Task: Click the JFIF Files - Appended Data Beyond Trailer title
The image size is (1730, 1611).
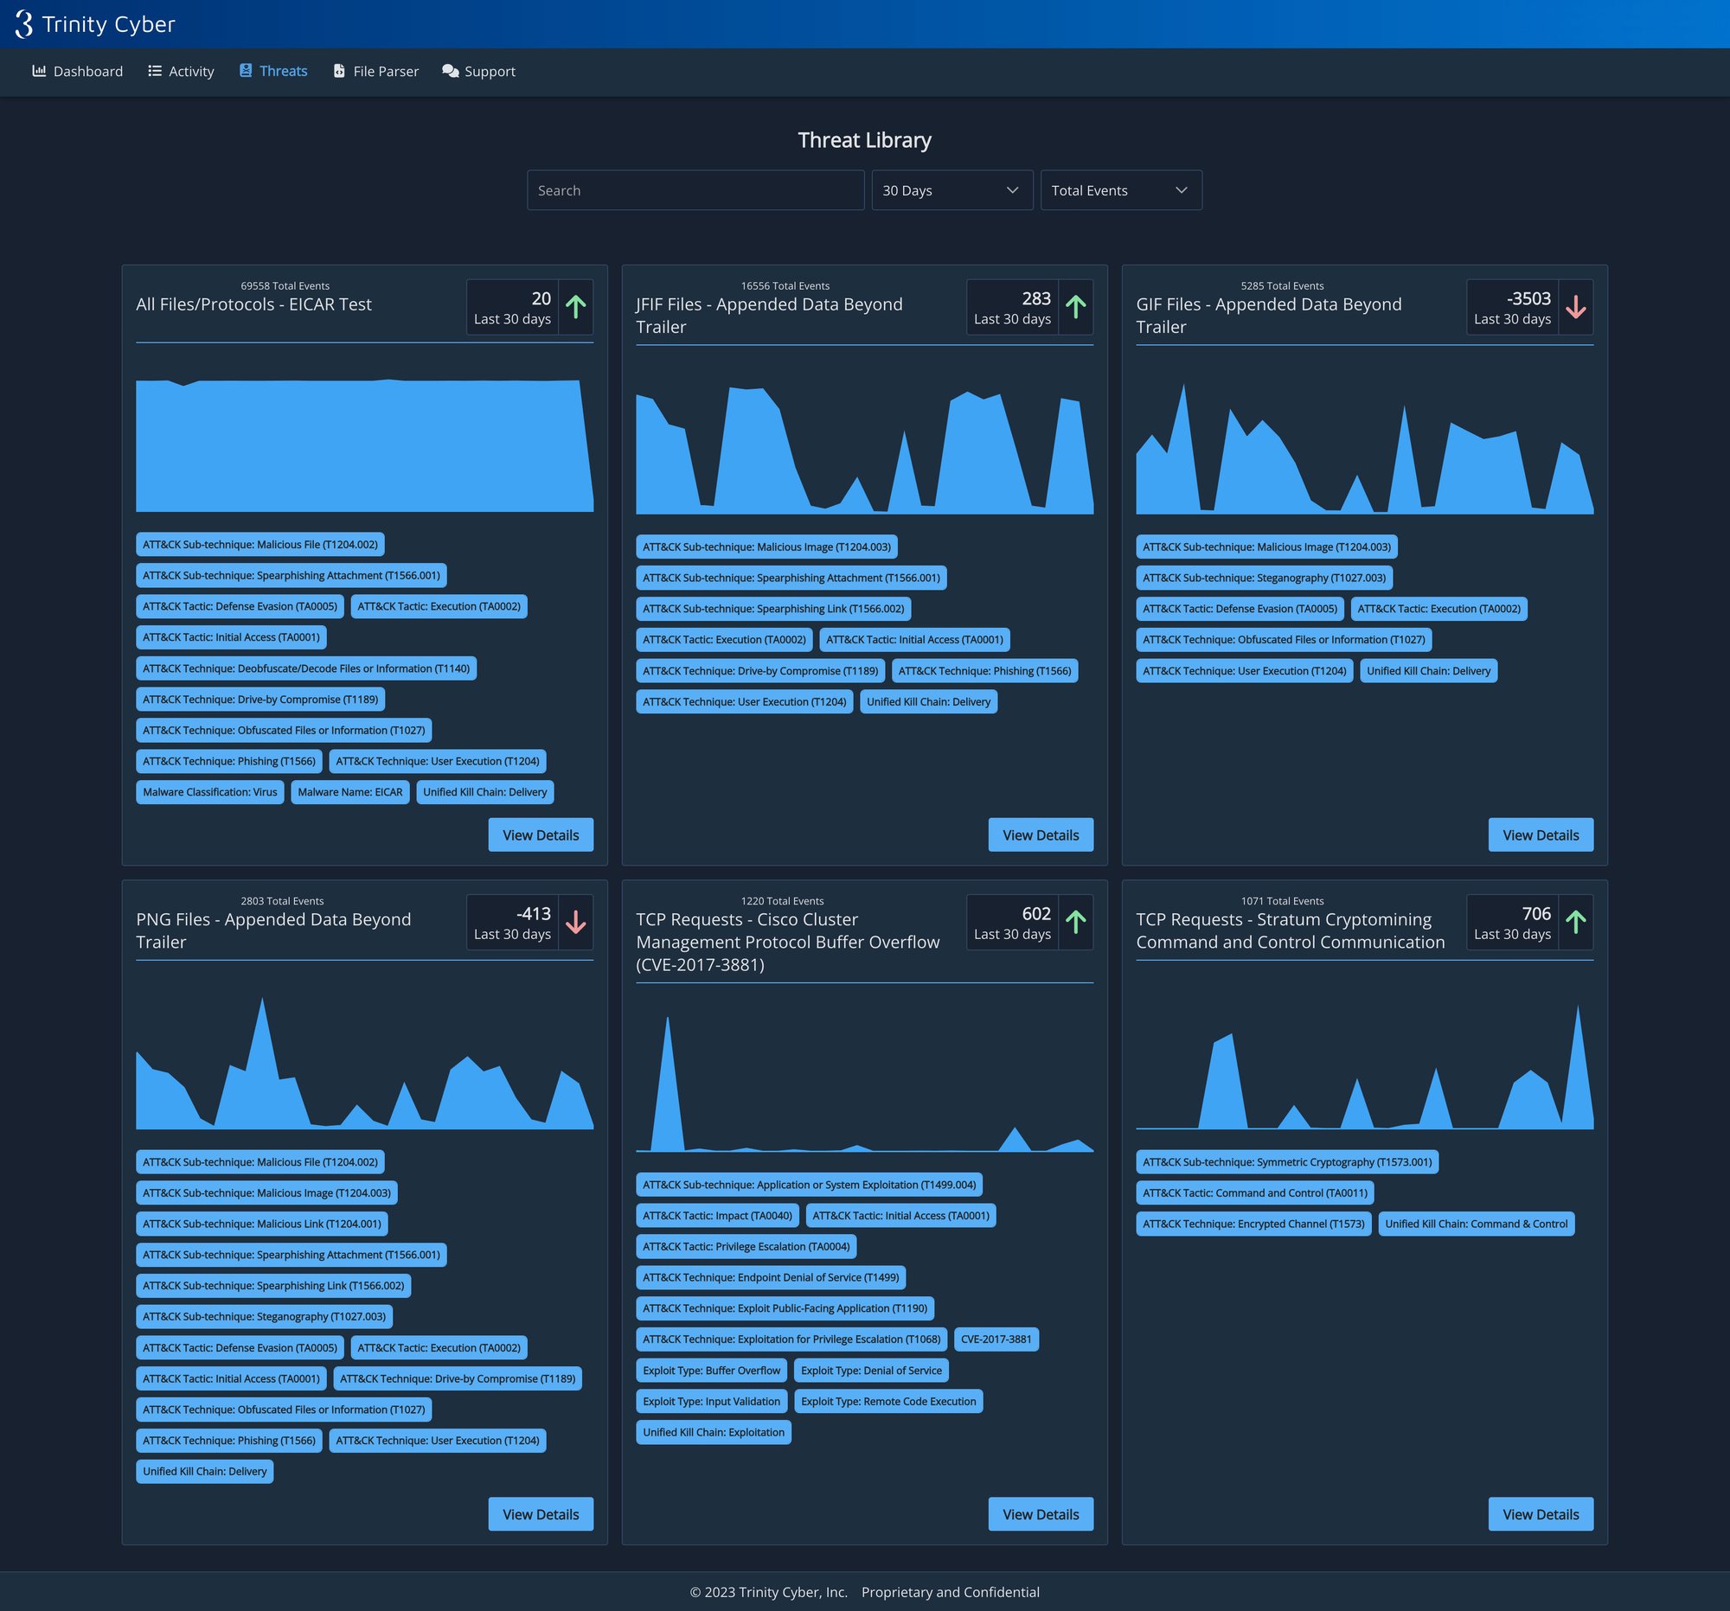Action: pyautogui.click(x=769, y=315)
